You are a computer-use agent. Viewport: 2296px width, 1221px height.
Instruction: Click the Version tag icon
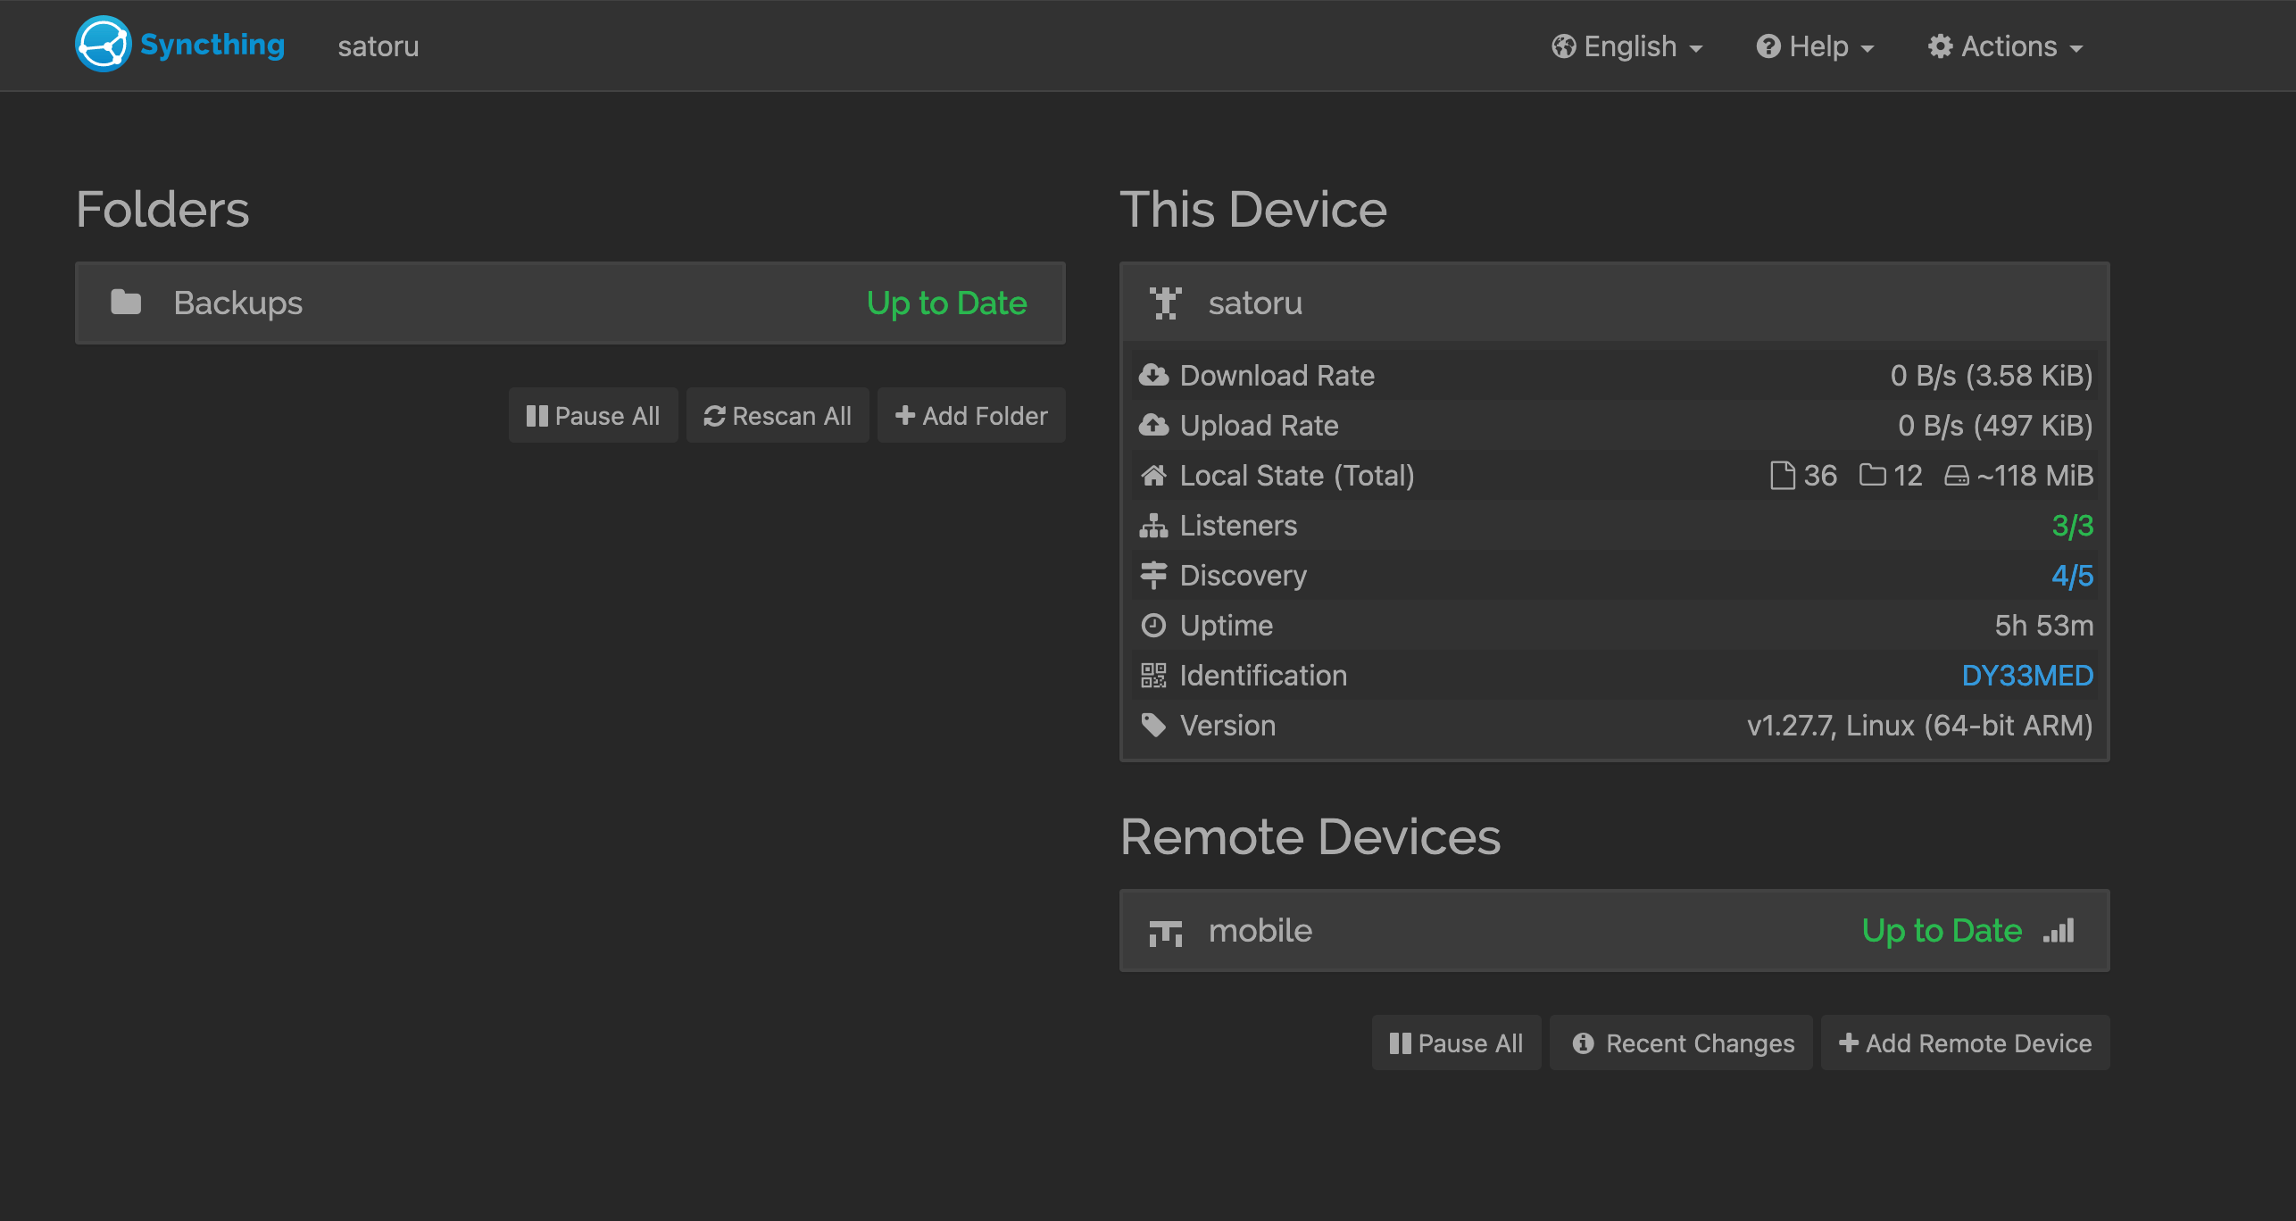[1153, 726]
